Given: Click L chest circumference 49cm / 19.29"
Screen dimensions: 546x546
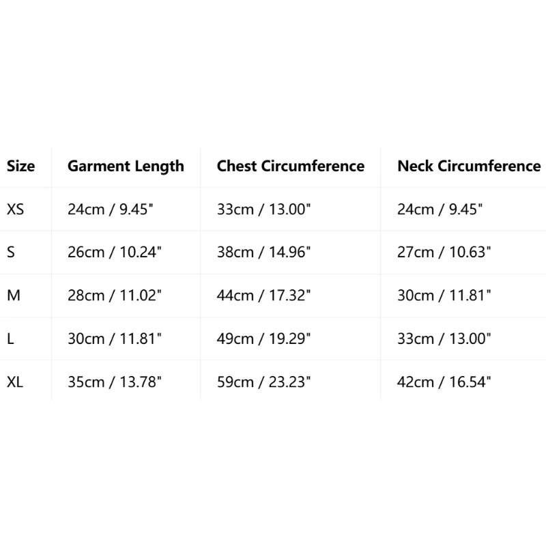Looking at the screenshot, I should (x=263, y=339).
